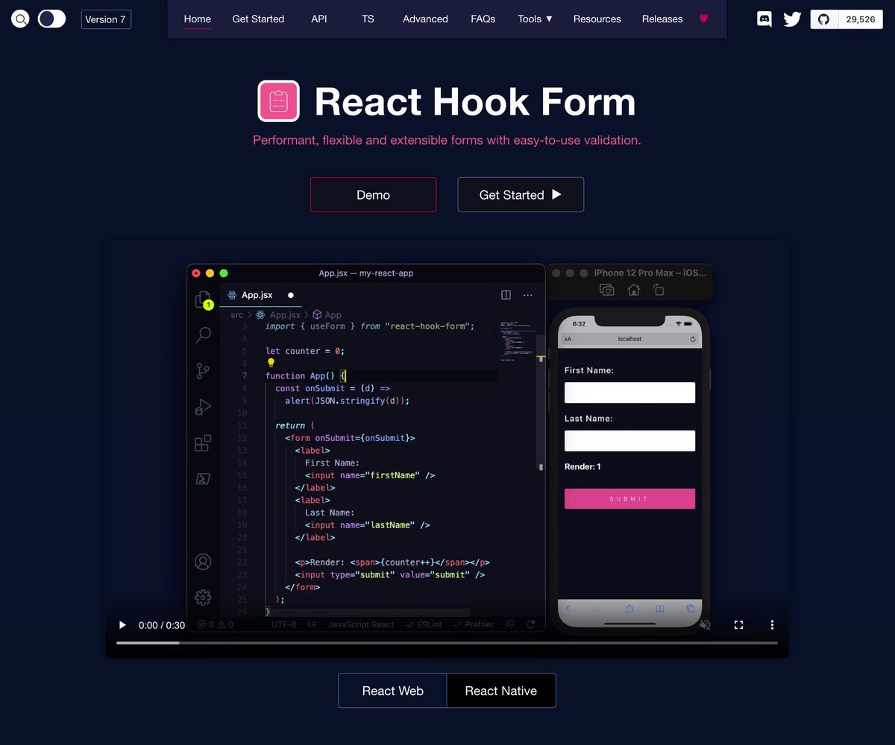Open the Get Started nav item
The image size is (895, 745).
tap(258, 19)
